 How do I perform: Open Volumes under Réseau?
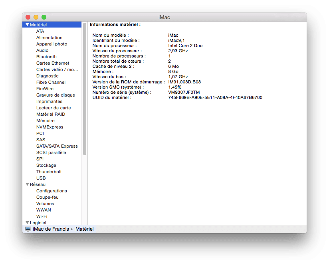[45, 204]
